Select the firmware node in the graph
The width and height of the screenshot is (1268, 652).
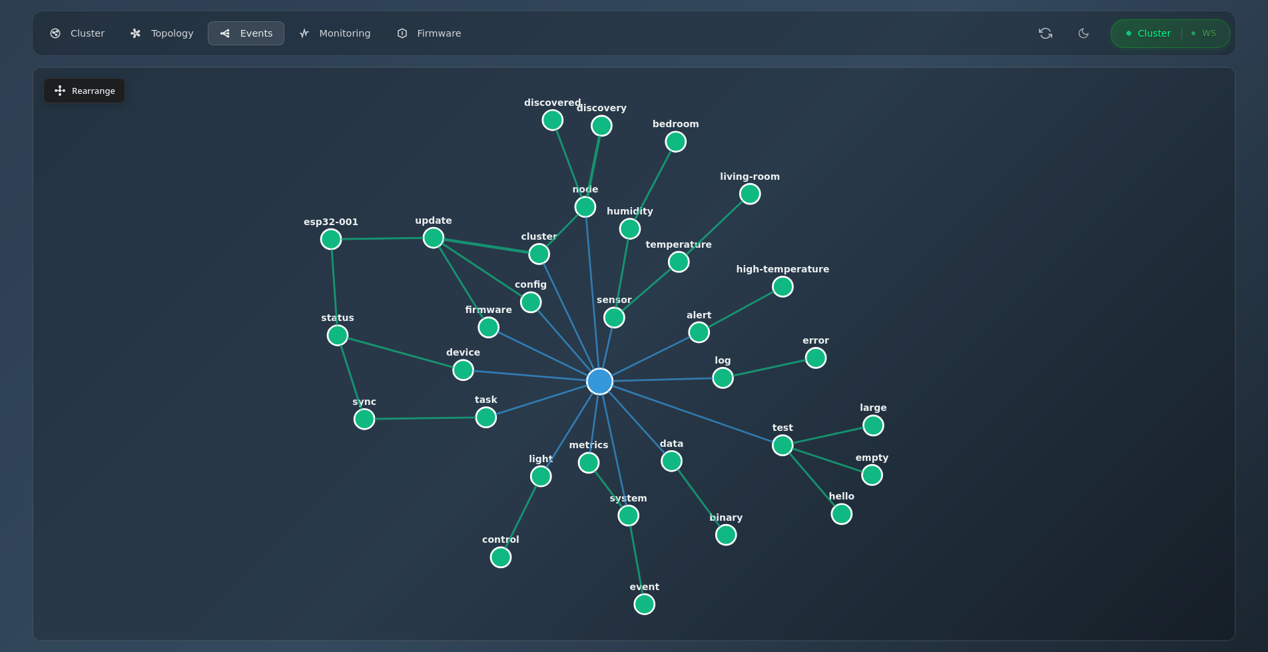[488, 327]
